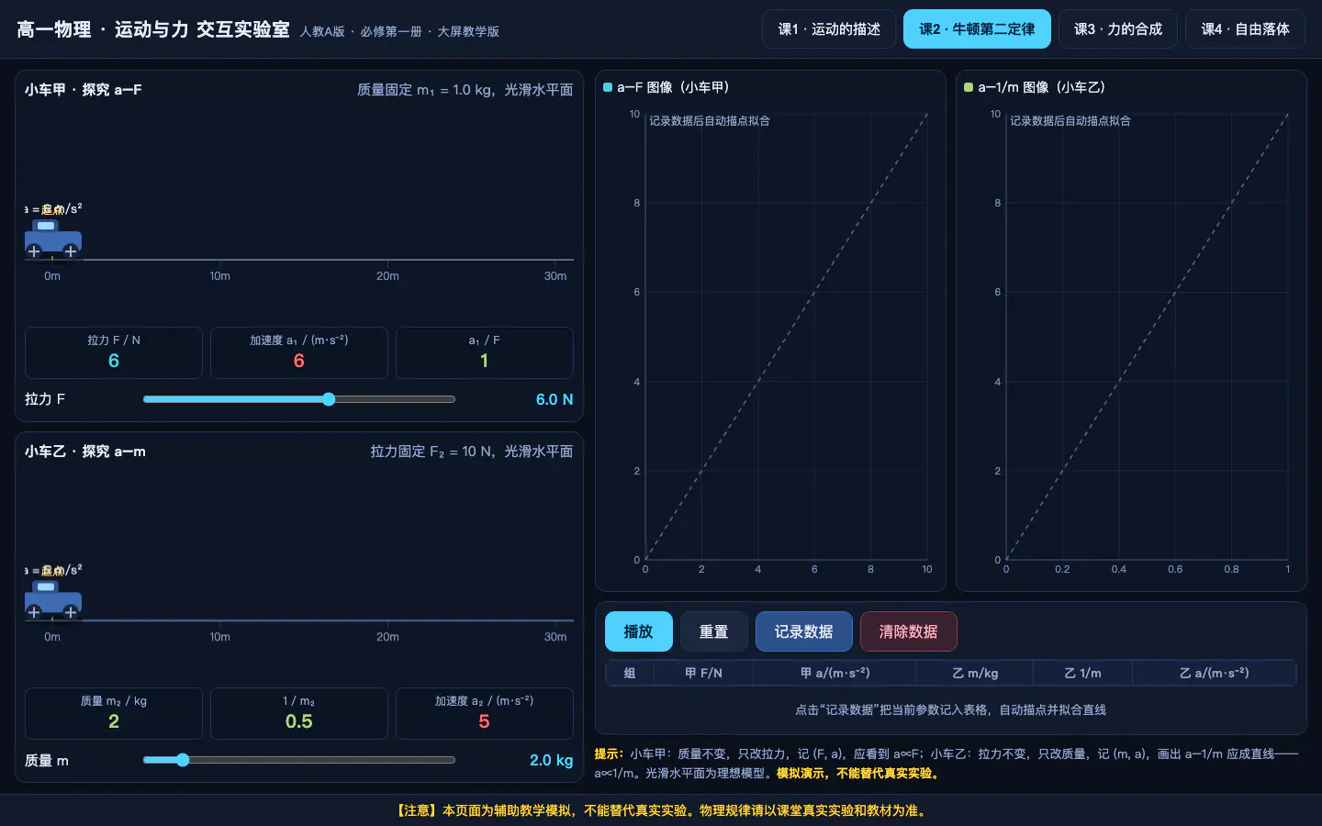Click table header 乙 a/(m·s⁻²)
This screenshot has height=826, width=1322.
(x=1214, y=673)
